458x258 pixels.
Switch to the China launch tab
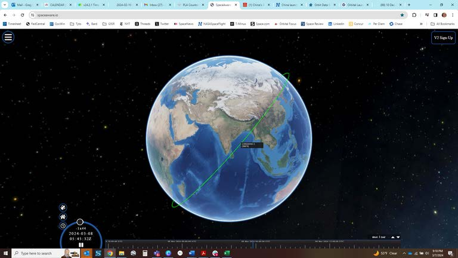click(289, 5)
